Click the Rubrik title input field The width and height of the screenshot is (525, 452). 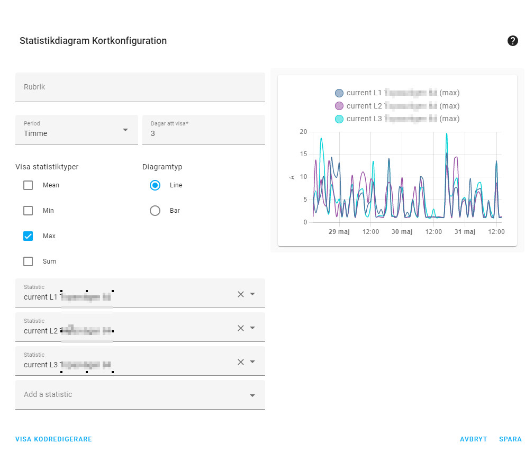[x=140, y=87]
